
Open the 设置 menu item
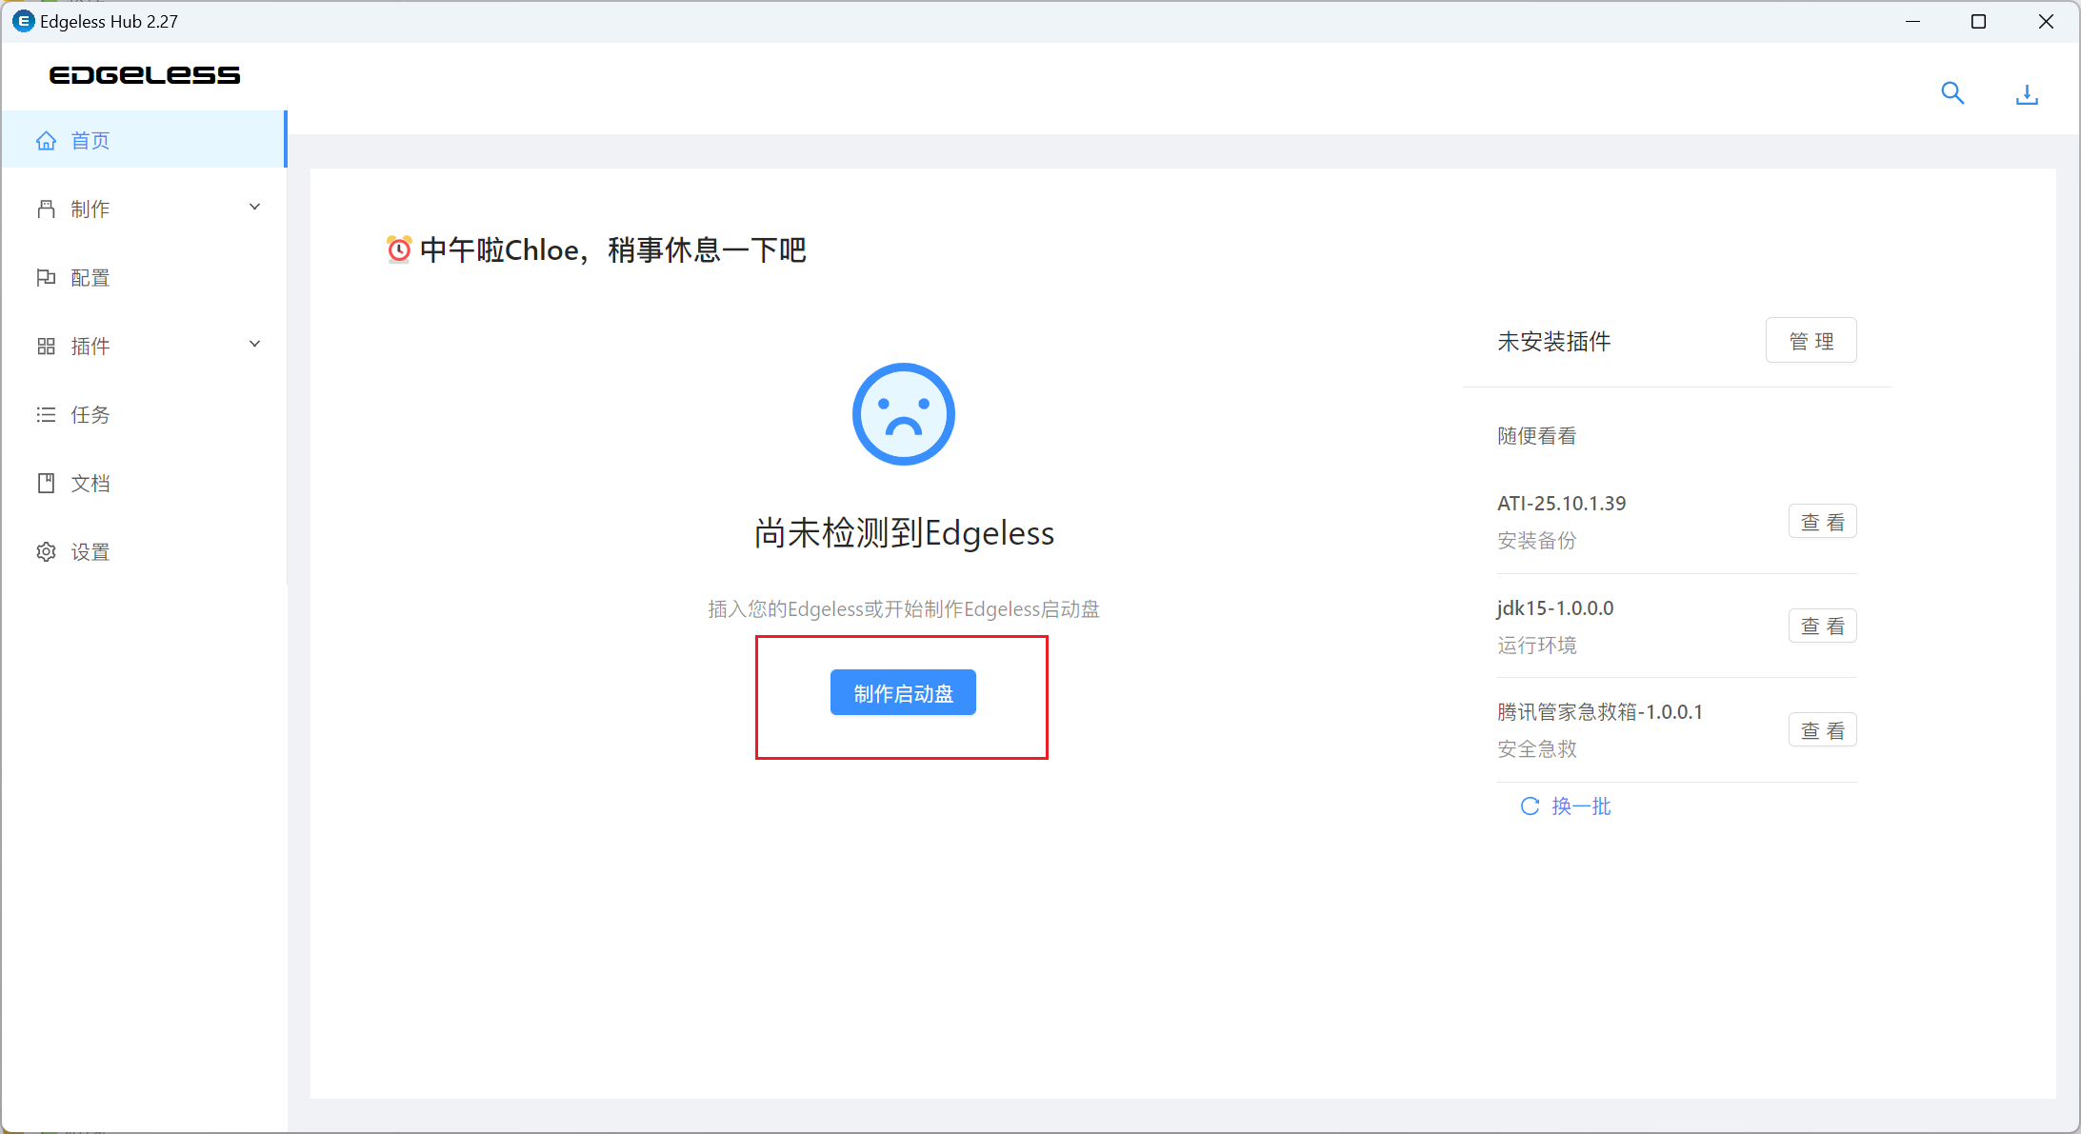[143, 551]
